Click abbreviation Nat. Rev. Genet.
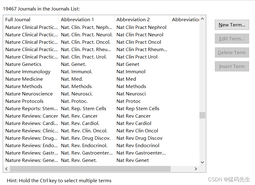Viewport: 255px width, 185px height. pyautogui.click(x=79, y=160)
